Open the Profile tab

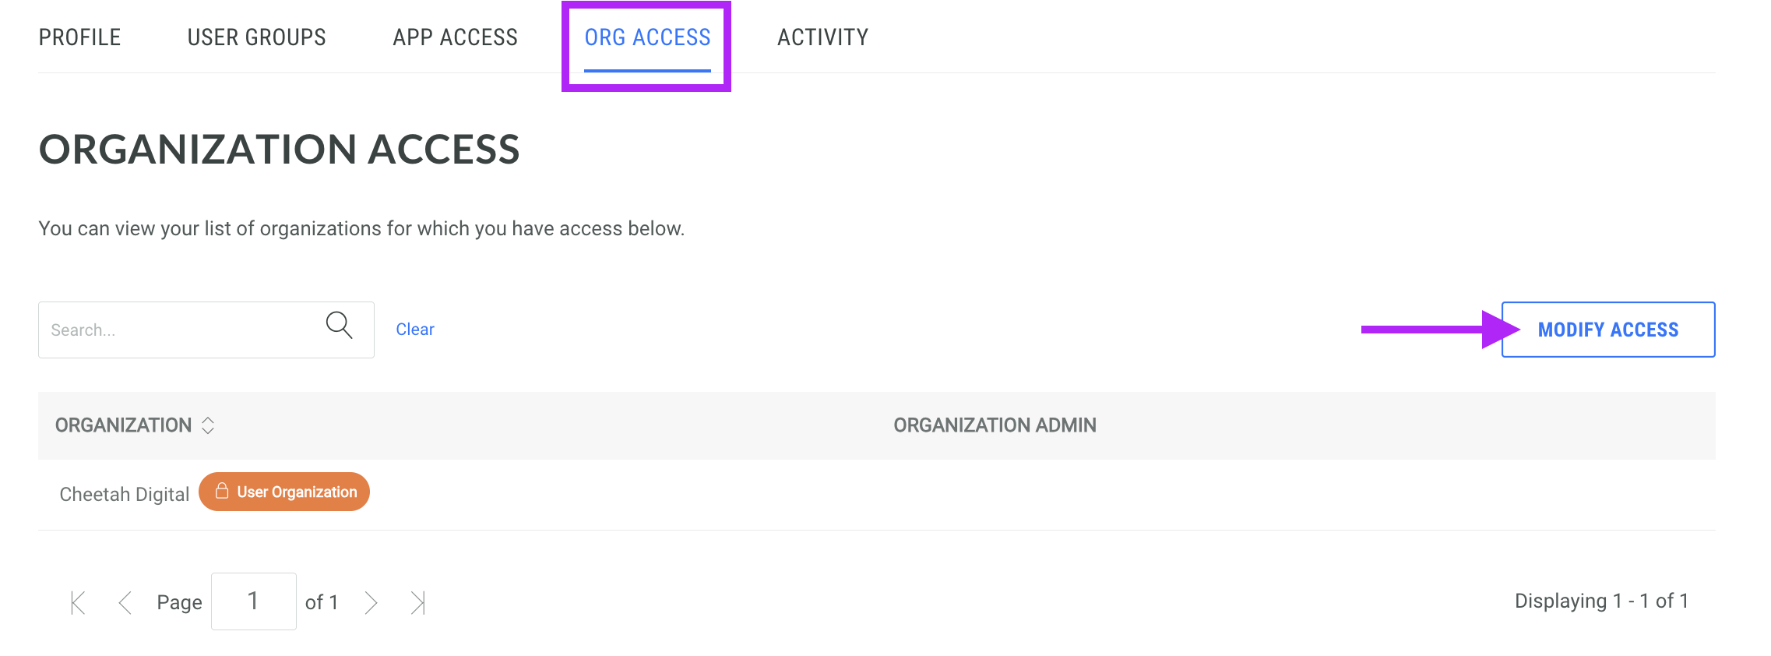[79, 37]
